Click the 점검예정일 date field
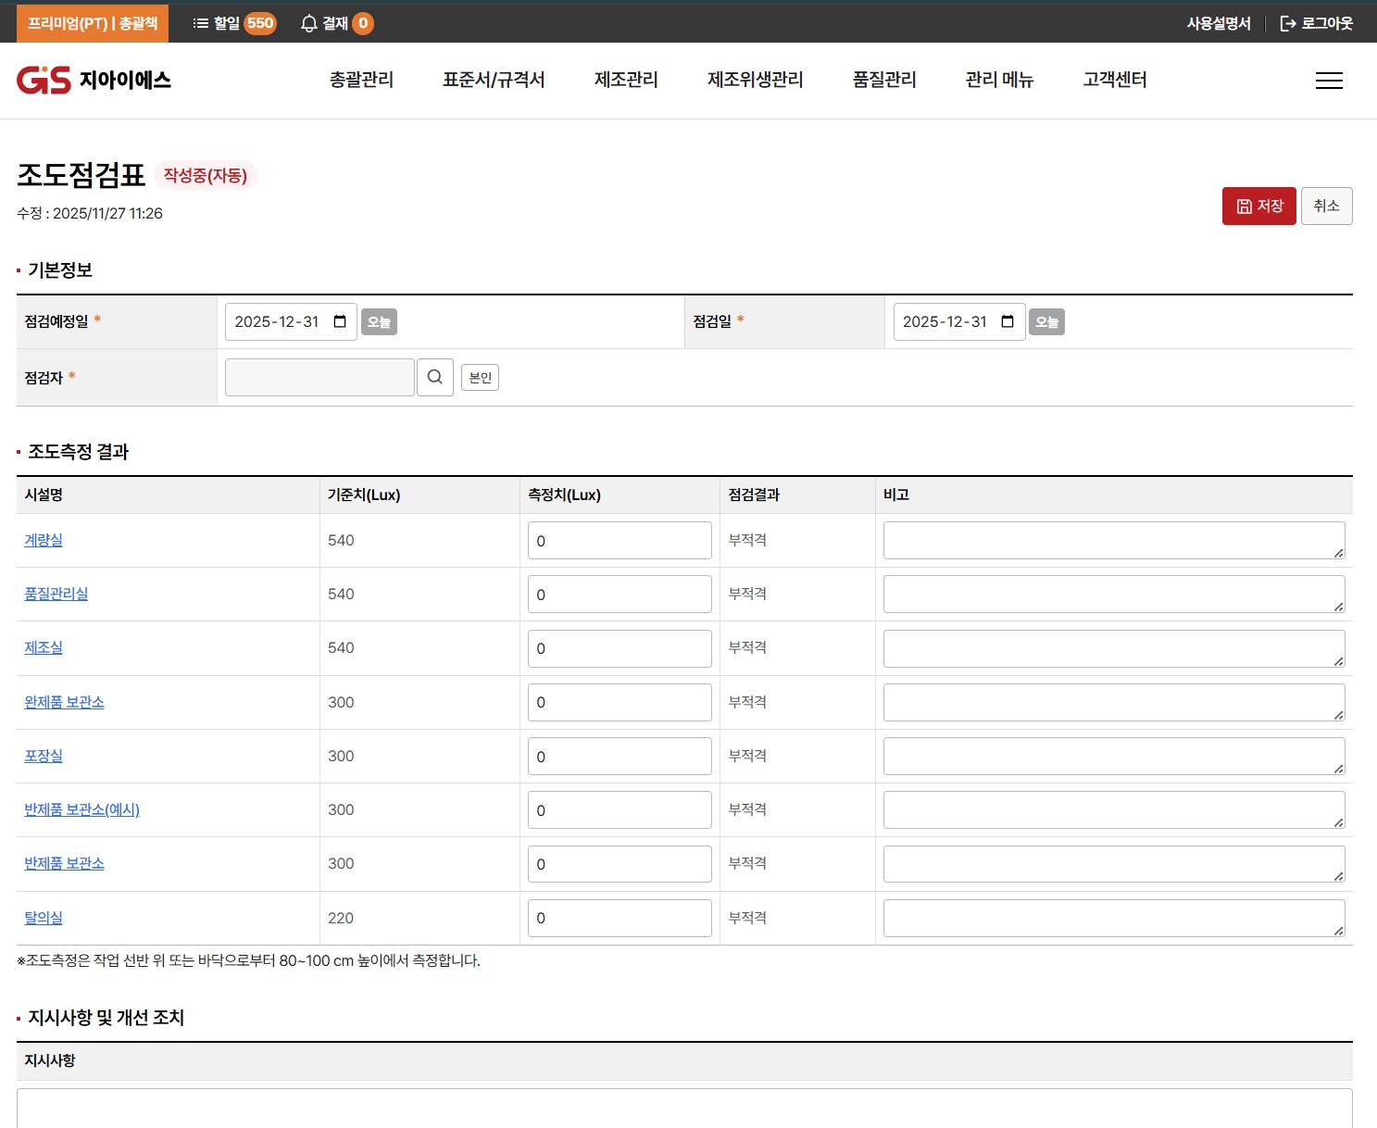 tap(291, 321)
